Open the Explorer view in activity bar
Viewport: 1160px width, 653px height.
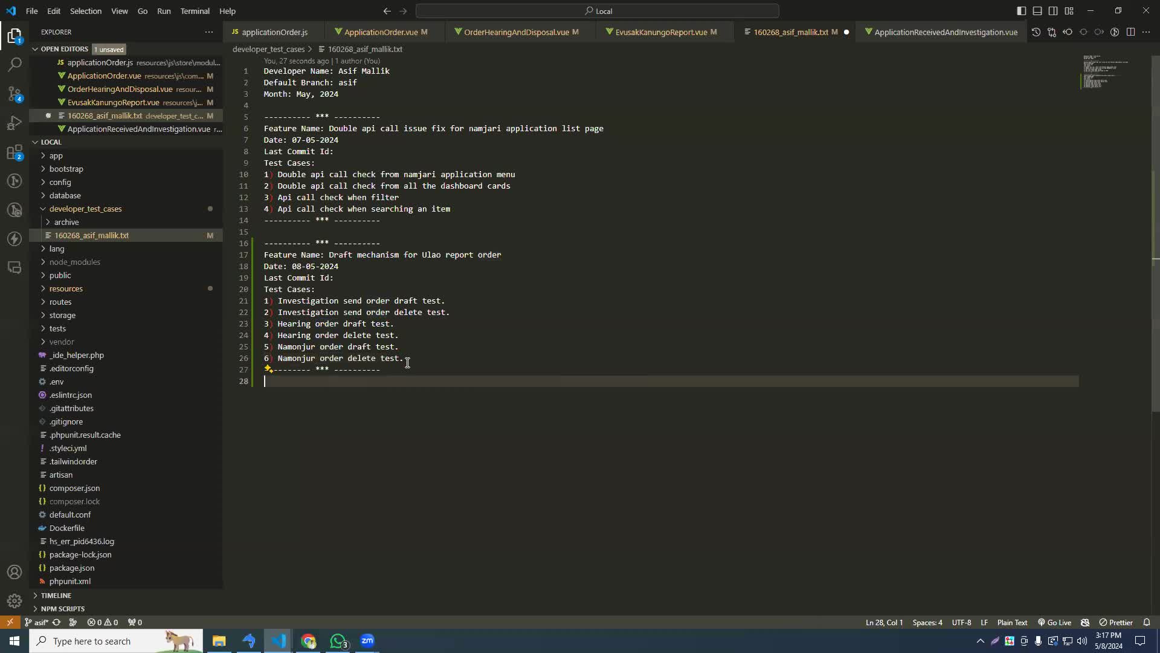pos(14,36)
